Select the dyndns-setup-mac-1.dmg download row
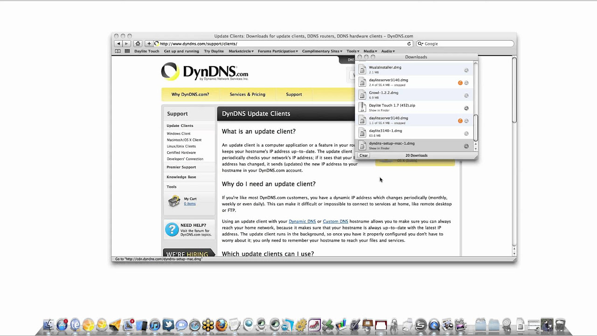 pos(415,146)
